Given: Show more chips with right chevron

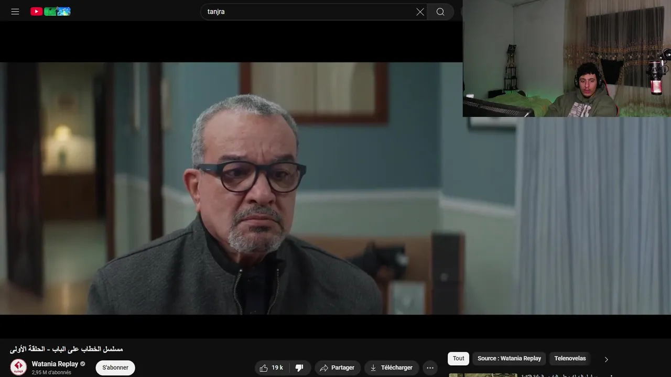Looking at the screenshot, I should click(607, 359).
